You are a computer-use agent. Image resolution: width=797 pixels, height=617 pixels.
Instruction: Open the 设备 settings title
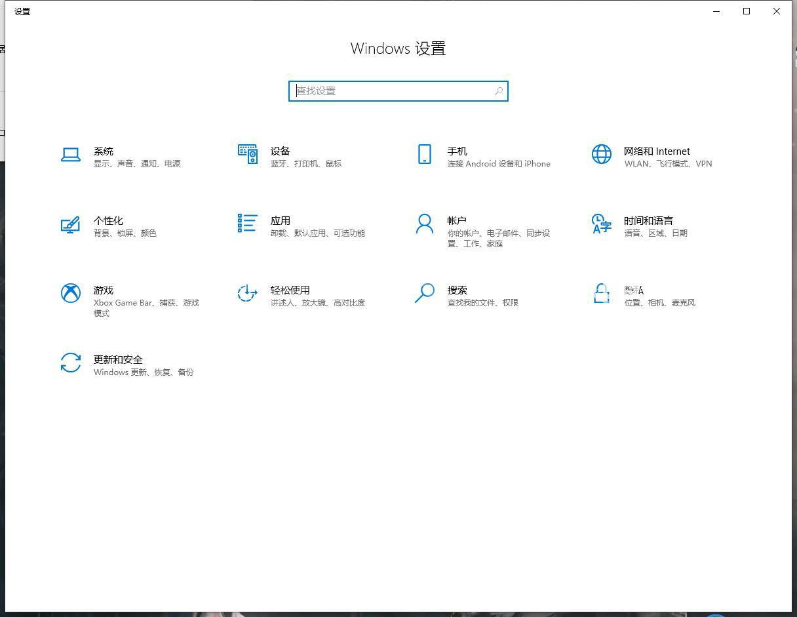281,151
